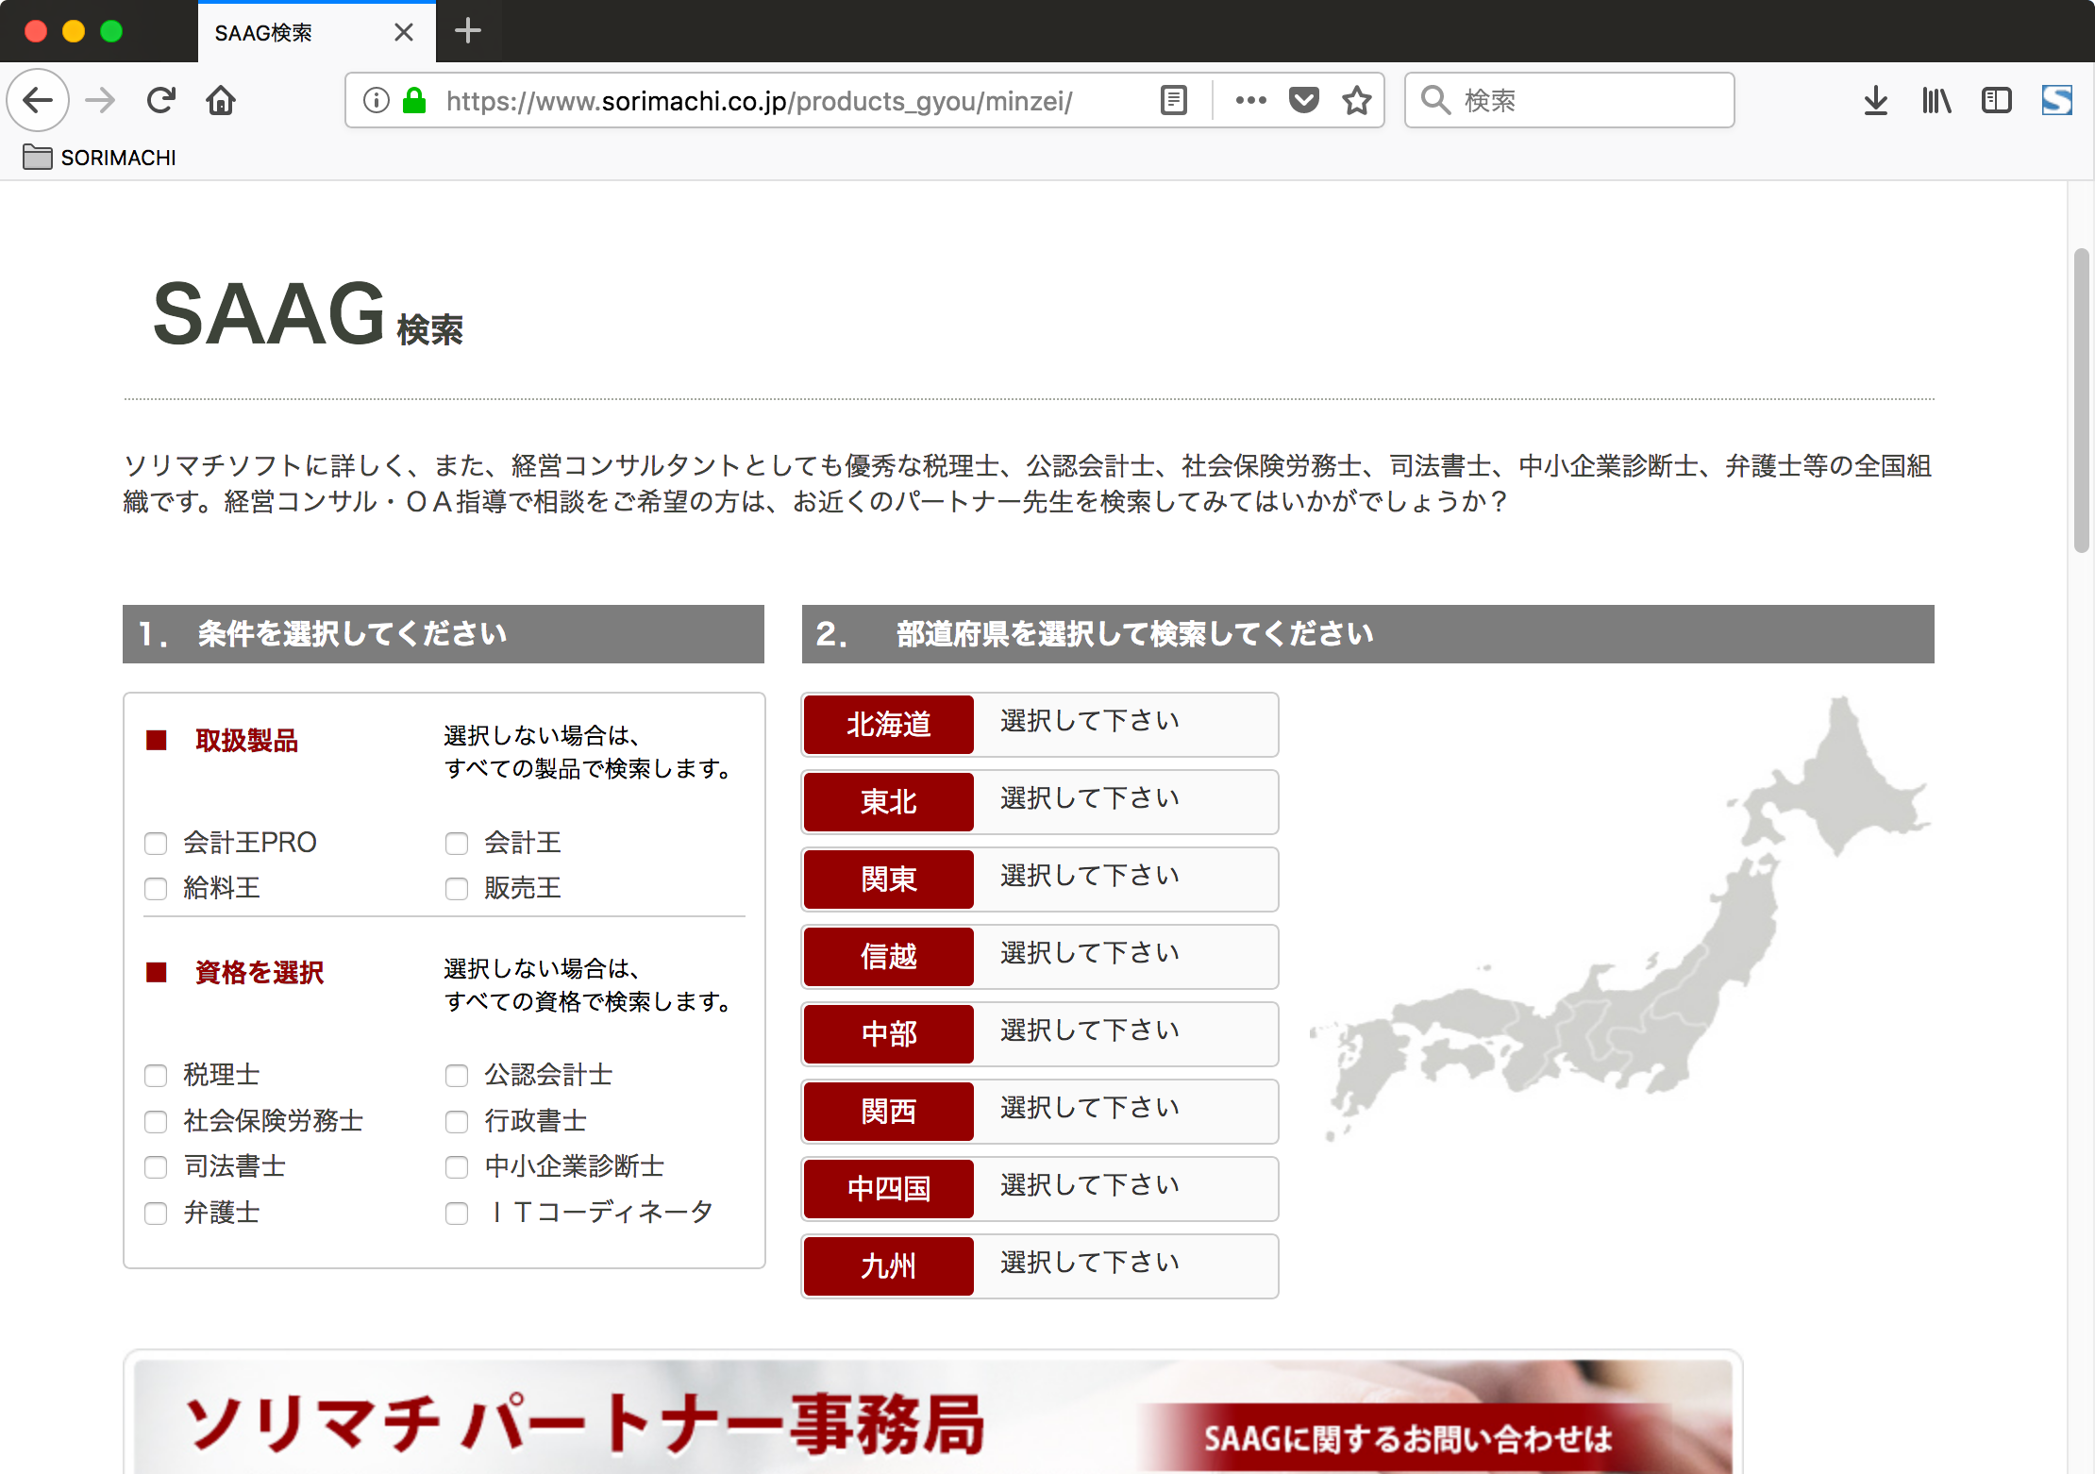Expand the 信越 prefecture dropdown

pyautogui.click(x=1125, y=957)
